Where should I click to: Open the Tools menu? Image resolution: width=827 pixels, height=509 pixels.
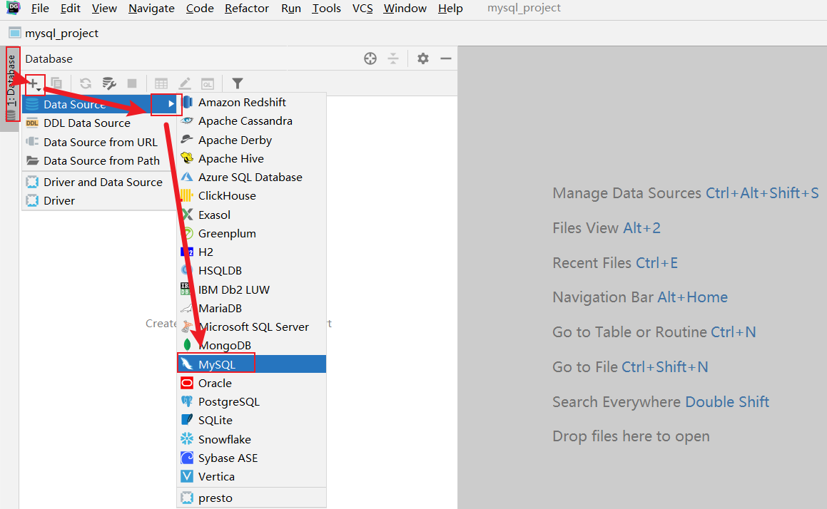[326, 9]
